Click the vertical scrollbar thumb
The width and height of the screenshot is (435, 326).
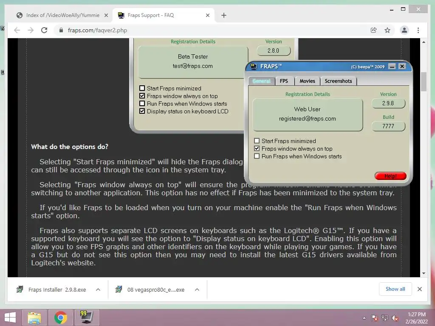click(x=424, y=81)
